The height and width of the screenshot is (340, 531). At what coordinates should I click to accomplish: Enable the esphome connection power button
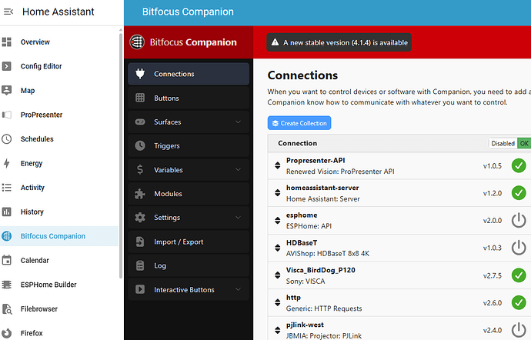519,221
